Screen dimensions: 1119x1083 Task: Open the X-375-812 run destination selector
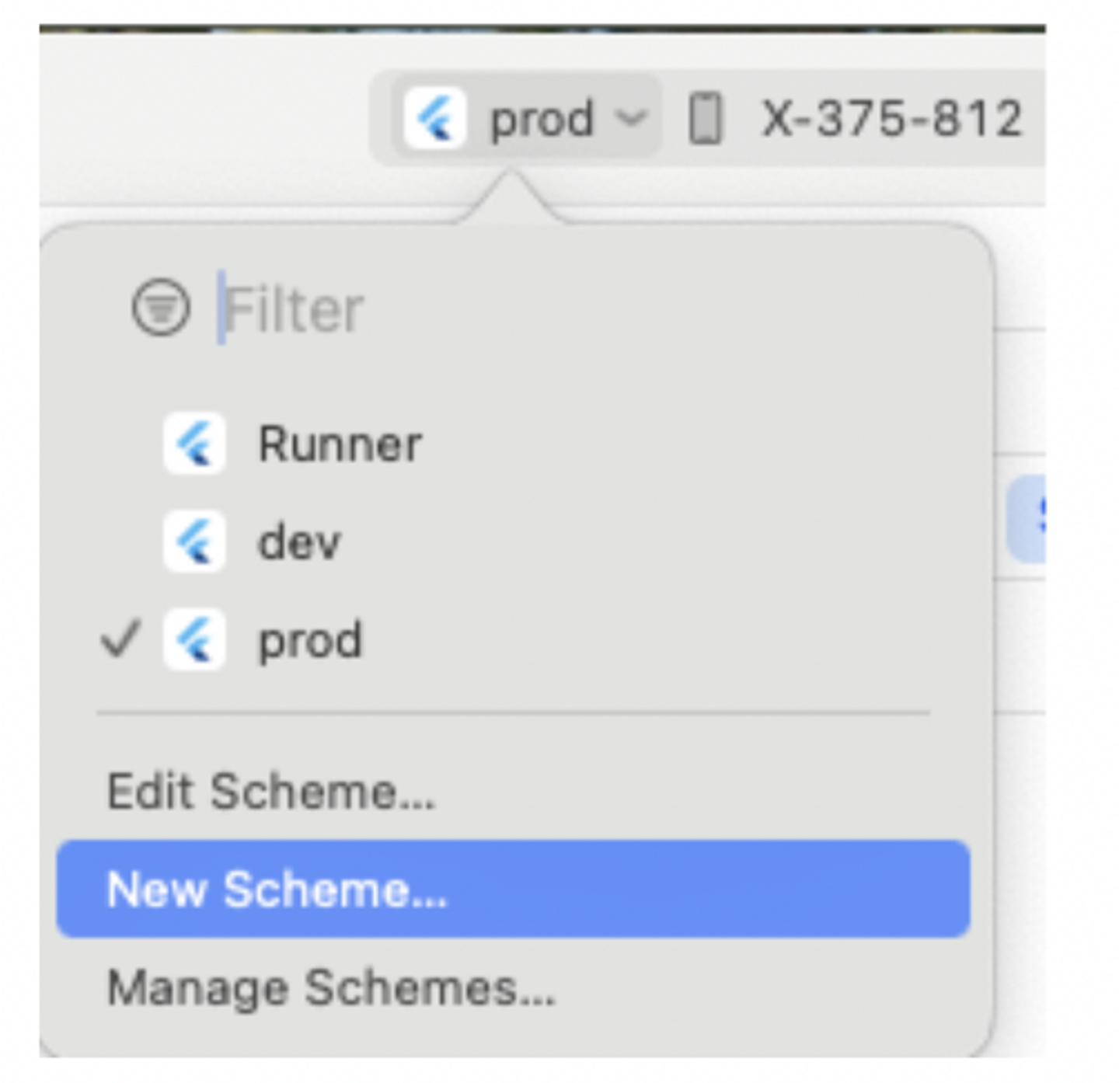coord(891,119)
